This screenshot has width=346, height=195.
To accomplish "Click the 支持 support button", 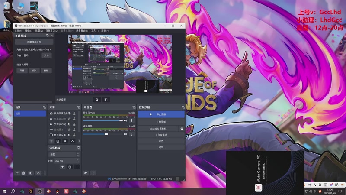I will (47, 55).
